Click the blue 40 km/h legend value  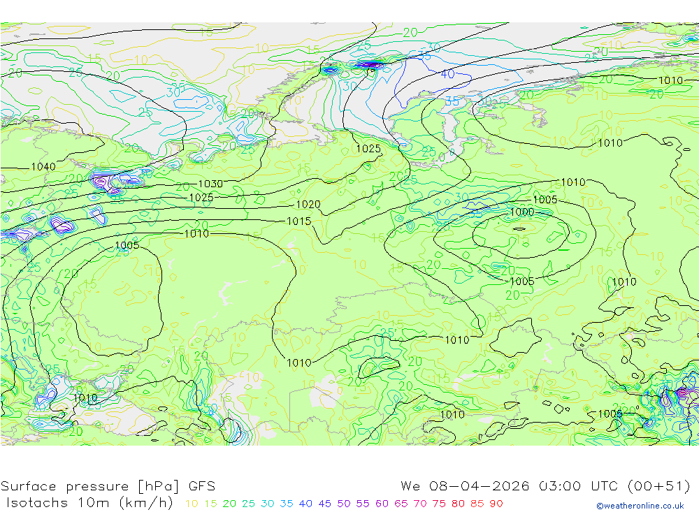[x=305, y=504]
